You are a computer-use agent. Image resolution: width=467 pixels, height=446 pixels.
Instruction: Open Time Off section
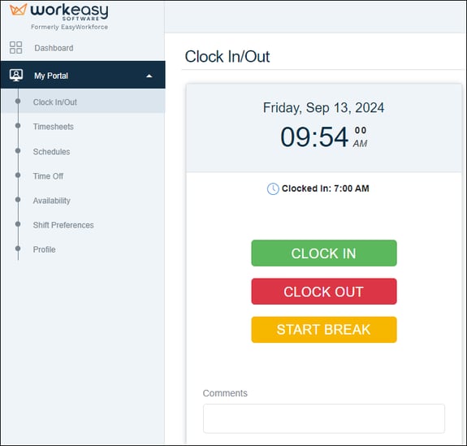(x=48, y=176)
